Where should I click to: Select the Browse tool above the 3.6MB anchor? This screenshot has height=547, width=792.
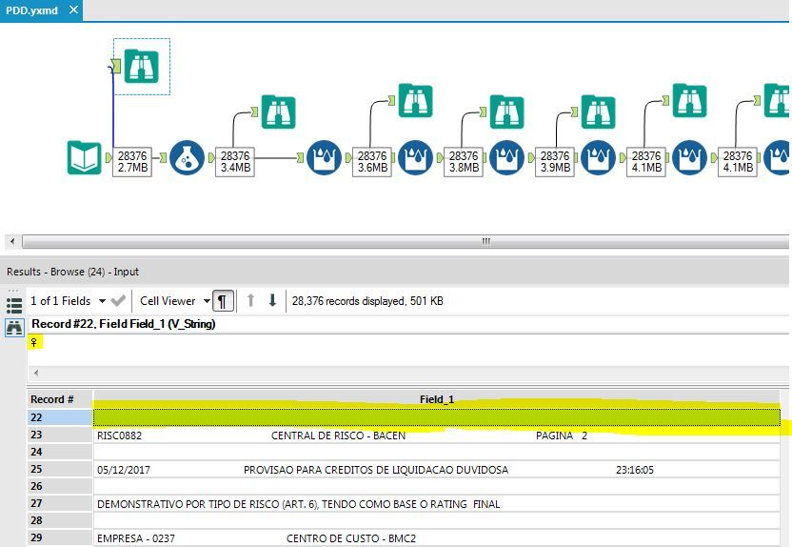coord(415,101)
